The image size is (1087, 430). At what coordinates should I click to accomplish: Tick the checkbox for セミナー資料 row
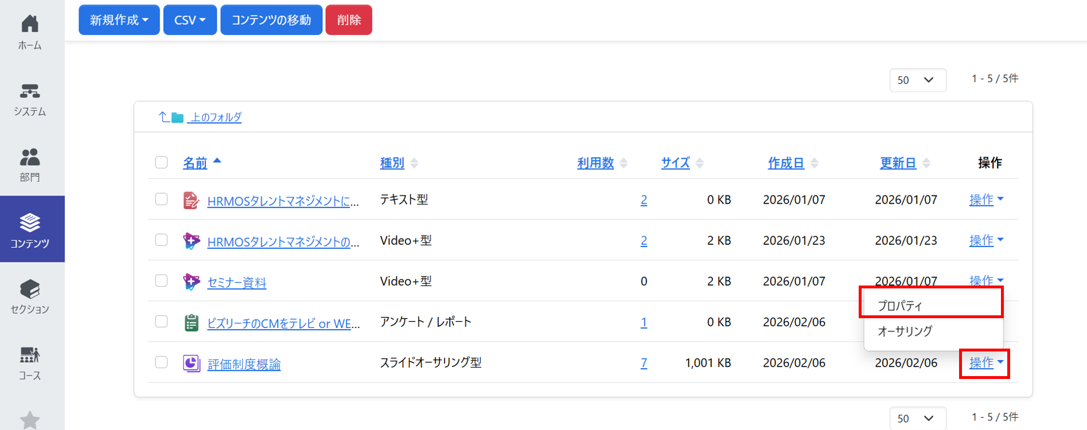(x=161, y=281)
